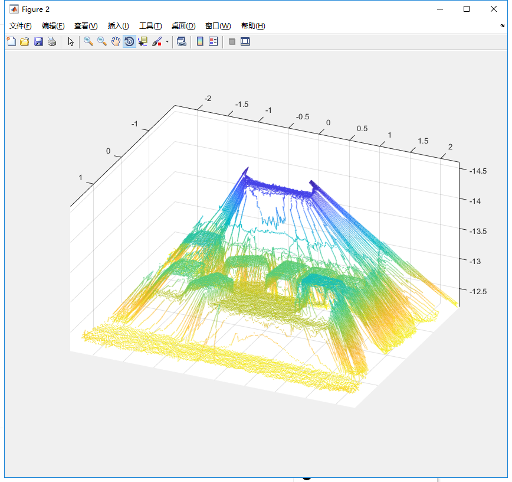Open the 编辑(E) menu
The width and height of the screenshot is (512, 482).
pos(53,26)
